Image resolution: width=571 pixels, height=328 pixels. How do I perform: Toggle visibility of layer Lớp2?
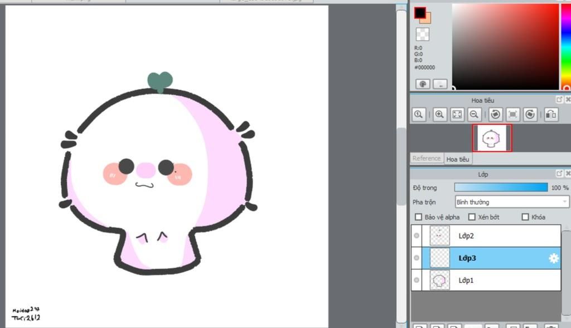pyautogui.click(x=417, y=236)
